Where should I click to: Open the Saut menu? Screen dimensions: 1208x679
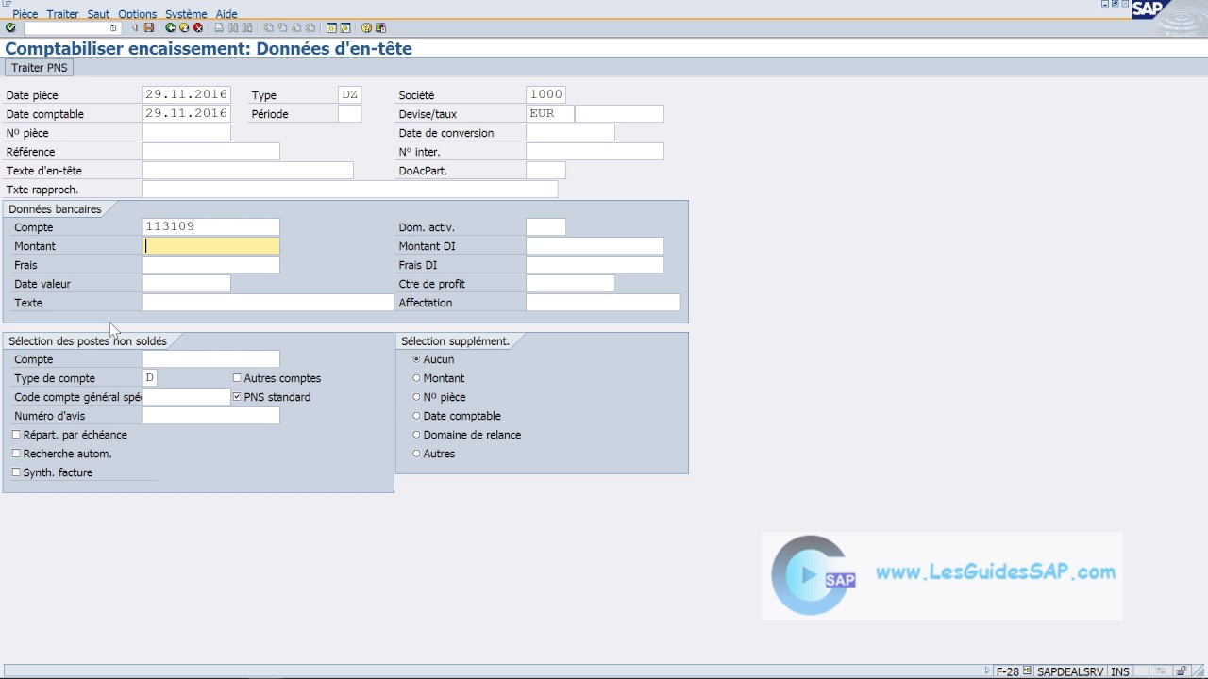coord(98,14)
